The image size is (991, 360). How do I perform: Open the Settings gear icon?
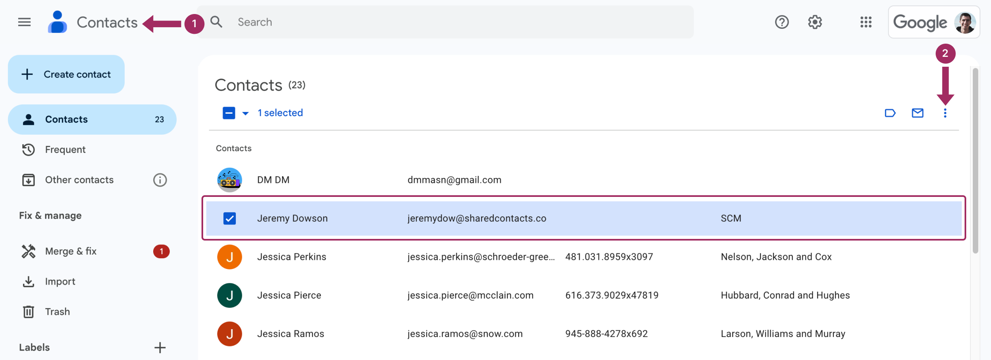tap(815, 22)
